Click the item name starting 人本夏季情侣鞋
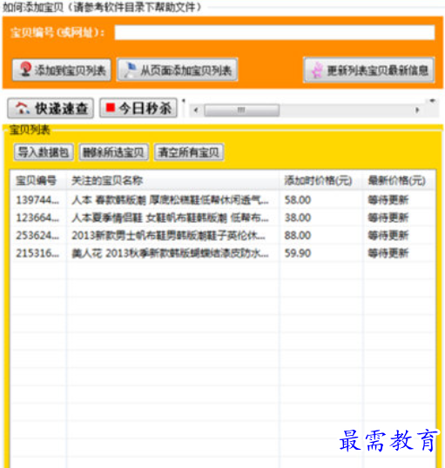Viewport: 445px width, 468px height. (170, 217)
